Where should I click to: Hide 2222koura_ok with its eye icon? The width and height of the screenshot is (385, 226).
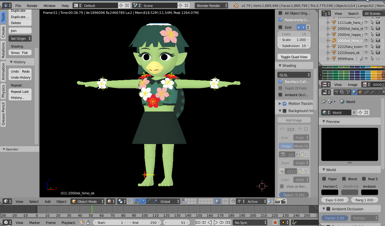[366, 52]
